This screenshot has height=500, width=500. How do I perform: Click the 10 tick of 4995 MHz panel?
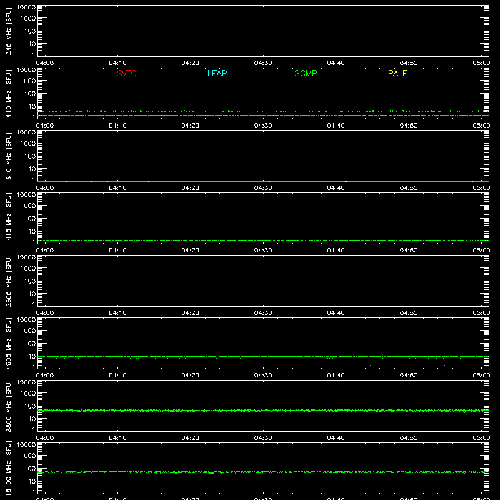(32, 356)
